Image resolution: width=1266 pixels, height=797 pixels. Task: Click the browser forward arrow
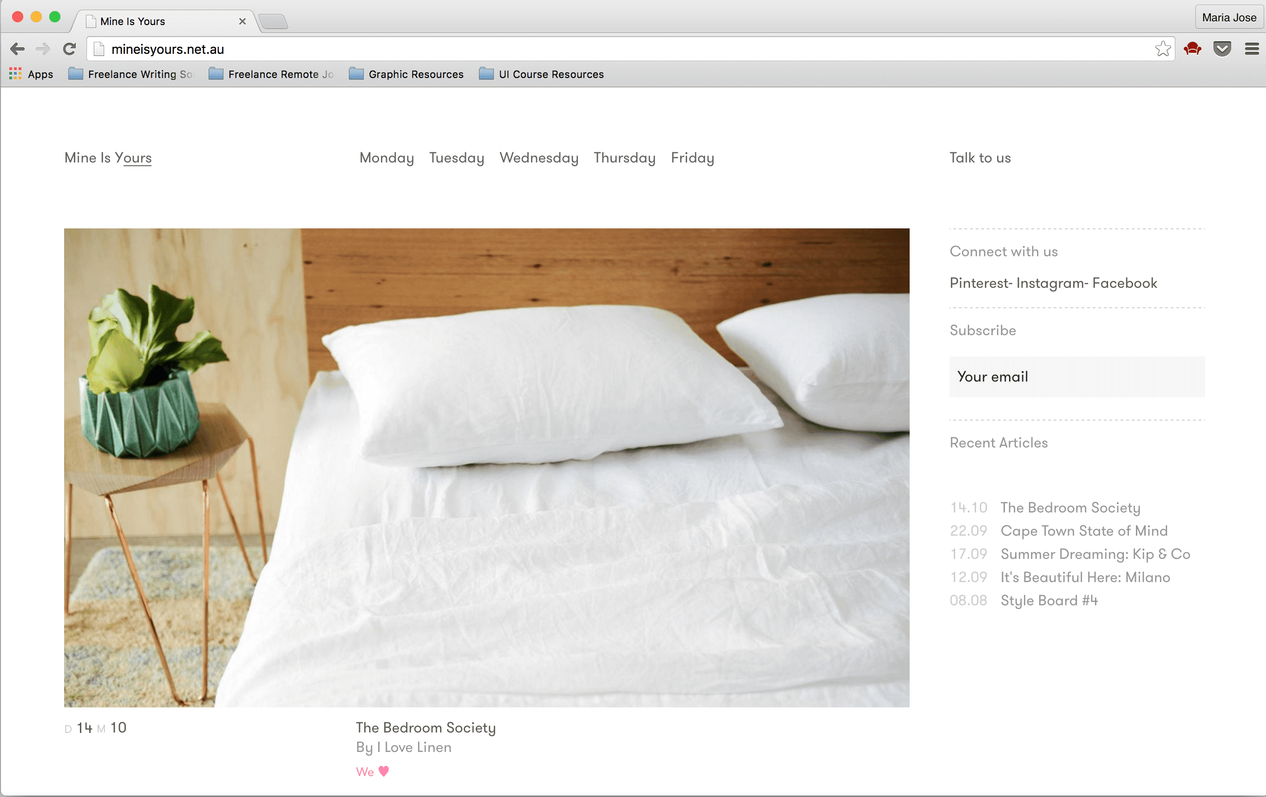pyautogui.click(x=43, y=49)
